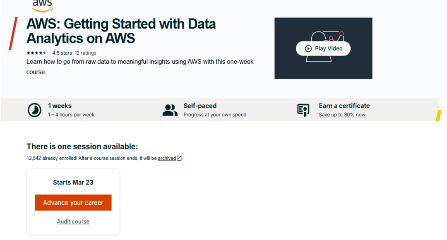This screenshot has height=240, width=447.
Task: Click the course title heading
Action: pos(121,31)
